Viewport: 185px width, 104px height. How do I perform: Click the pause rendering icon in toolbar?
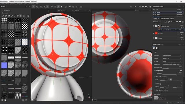[x=135, y=7]
